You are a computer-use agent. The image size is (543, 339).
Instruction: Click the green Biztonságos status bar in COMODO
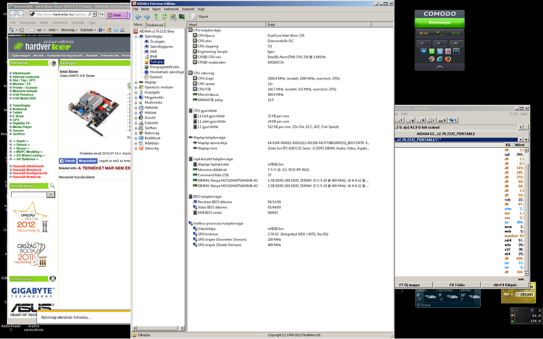click(440, 22)
